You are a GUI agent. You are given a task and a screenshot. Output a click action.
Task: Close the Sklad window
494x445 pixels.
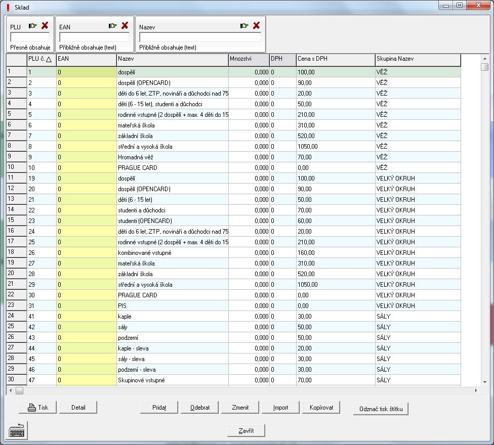click(478, 6)
